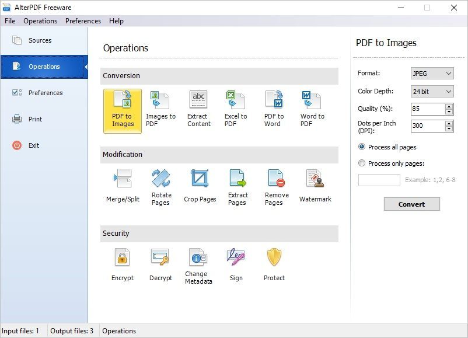Click the Convert button

411,204
